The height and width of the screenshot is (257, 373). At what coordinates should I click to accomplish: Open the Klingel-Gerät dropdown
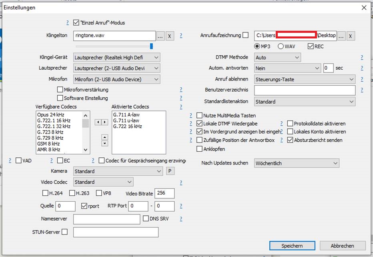[117, 58]
